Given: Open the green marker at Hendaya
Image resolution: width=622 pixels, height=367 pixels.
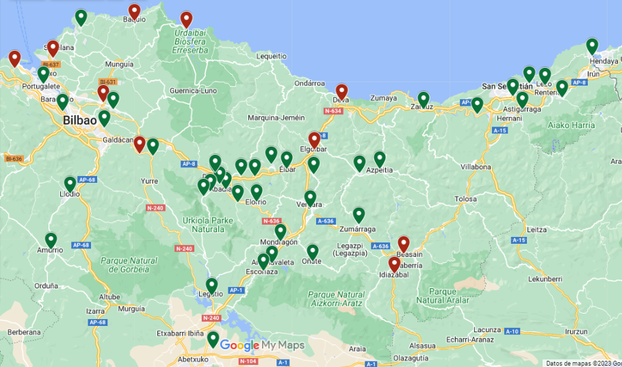Looking at the screenshot, I should [592, 46].
